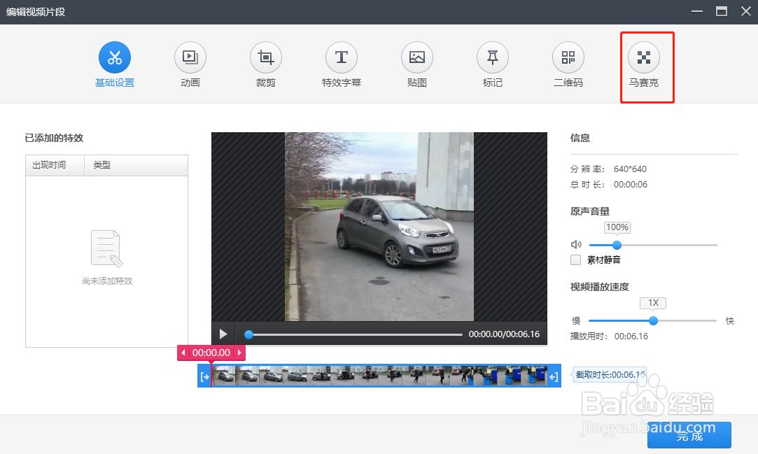
Task: Open the 贴图 sticker image tool
Action: point(416,57)
